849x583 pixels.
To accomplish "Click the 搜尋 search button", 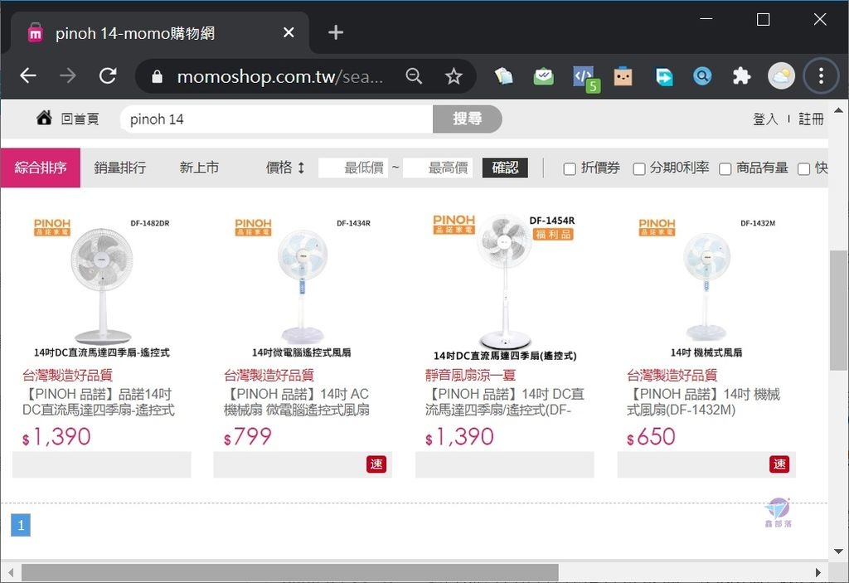I will click(468, 119).
